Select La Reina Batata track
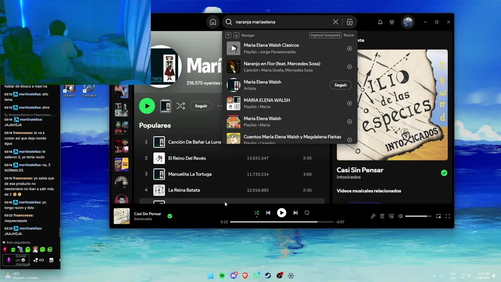 click(x=232, y=190)
